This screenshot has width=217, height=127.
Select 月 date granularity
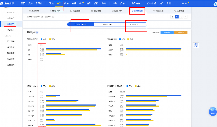click(x=176, y=17)
